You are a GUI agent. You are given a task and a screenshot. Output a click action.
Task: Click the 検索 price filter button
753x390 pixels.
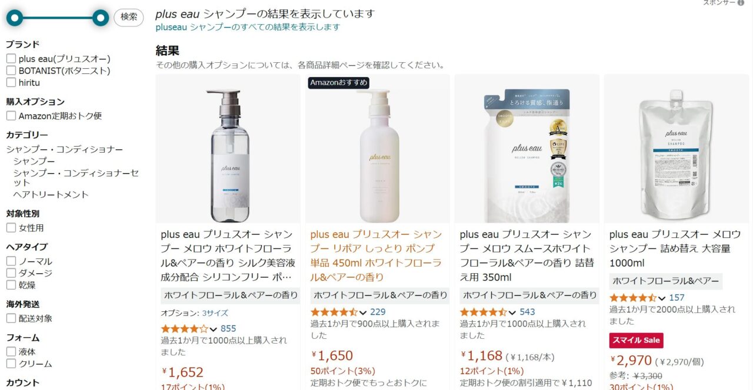pyautogui.click(x=129, y=17)
